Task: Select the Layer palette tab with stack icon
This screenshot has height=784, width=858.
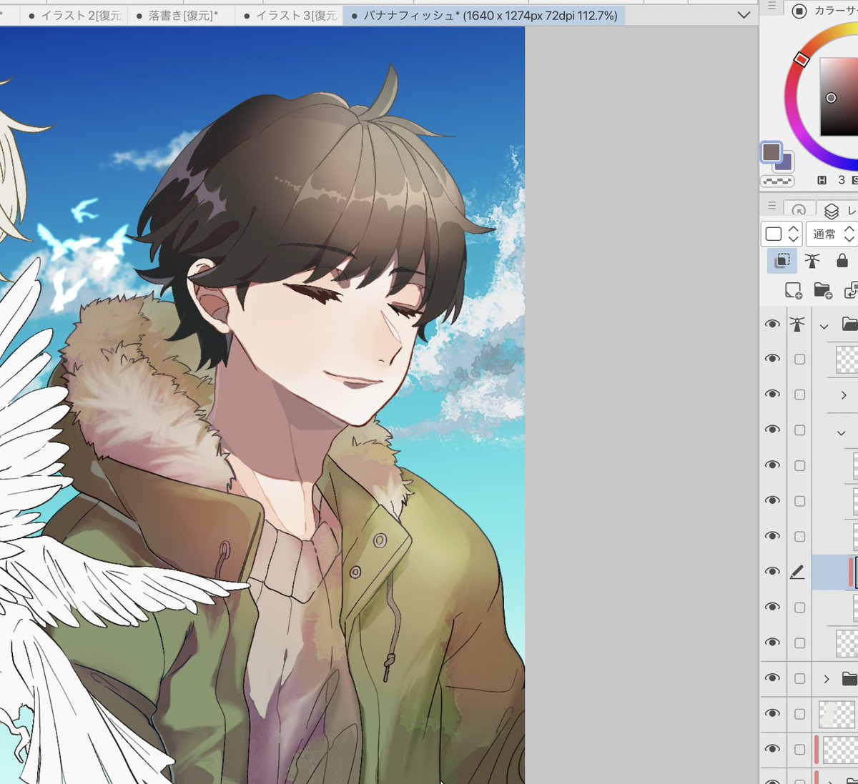Action: 831,211
